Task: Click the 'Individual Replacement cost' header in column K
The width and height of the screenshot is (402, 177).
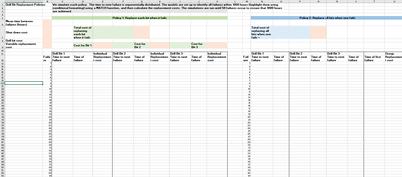Action: click(x=217, y=57)
